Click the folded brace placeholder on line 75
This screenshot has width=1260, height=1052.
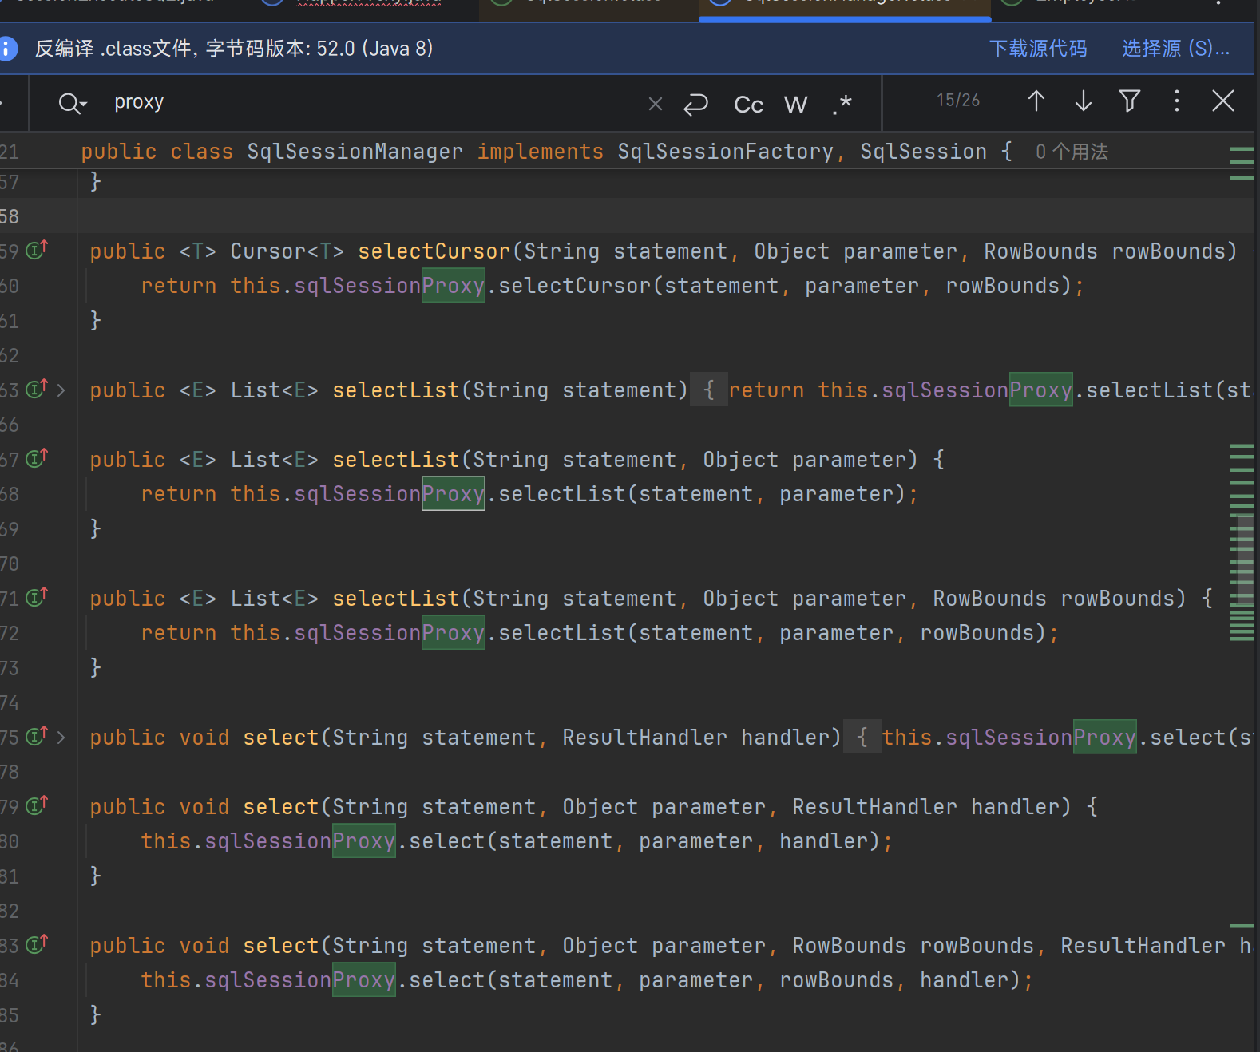pos(862,738)
